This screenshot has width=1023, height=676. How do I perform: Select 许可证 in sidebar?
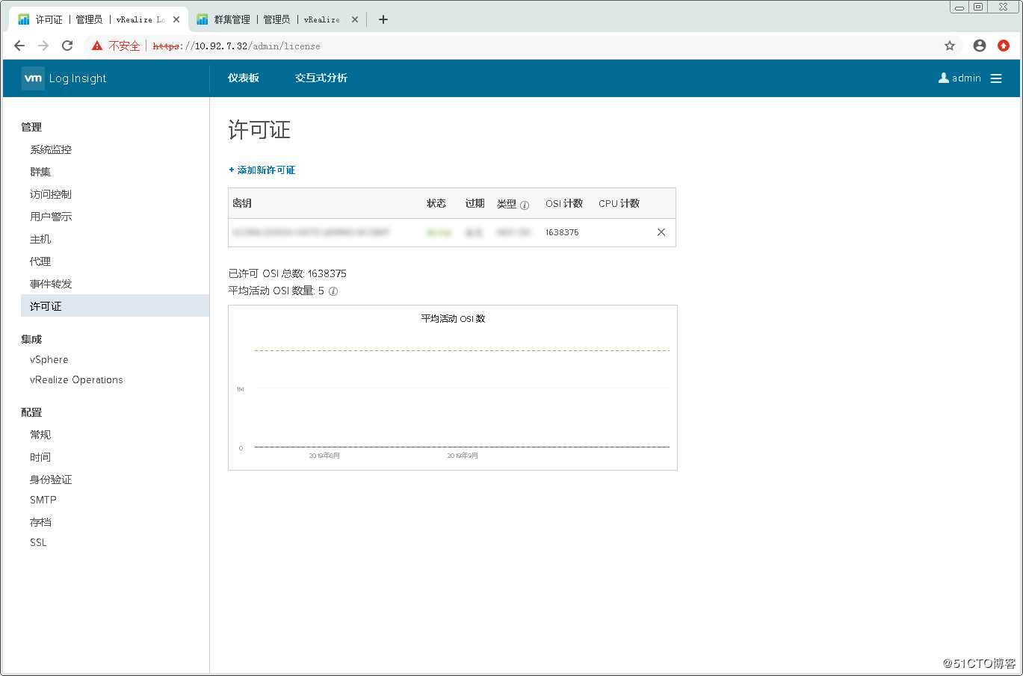115,306
